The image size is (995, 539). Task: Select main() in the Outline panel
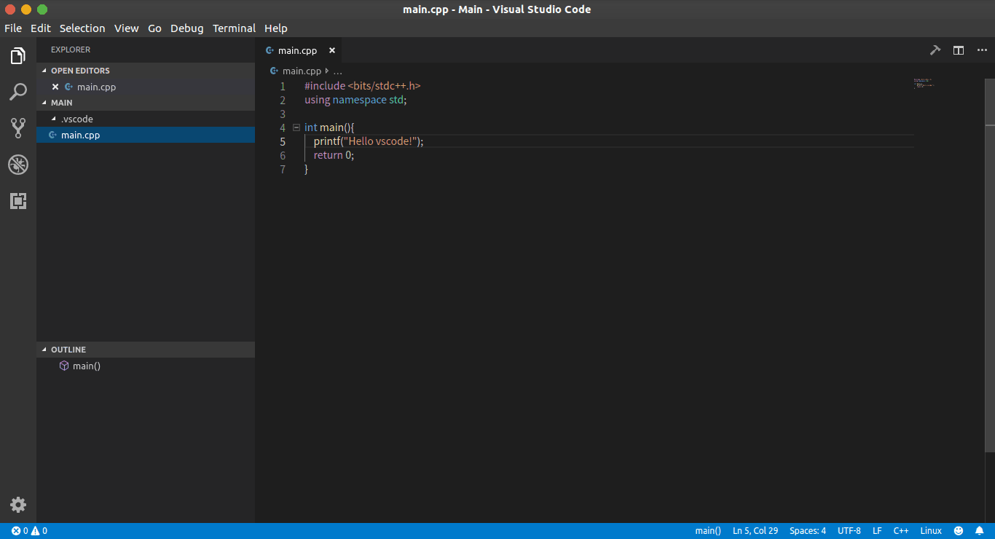[85, 366]
